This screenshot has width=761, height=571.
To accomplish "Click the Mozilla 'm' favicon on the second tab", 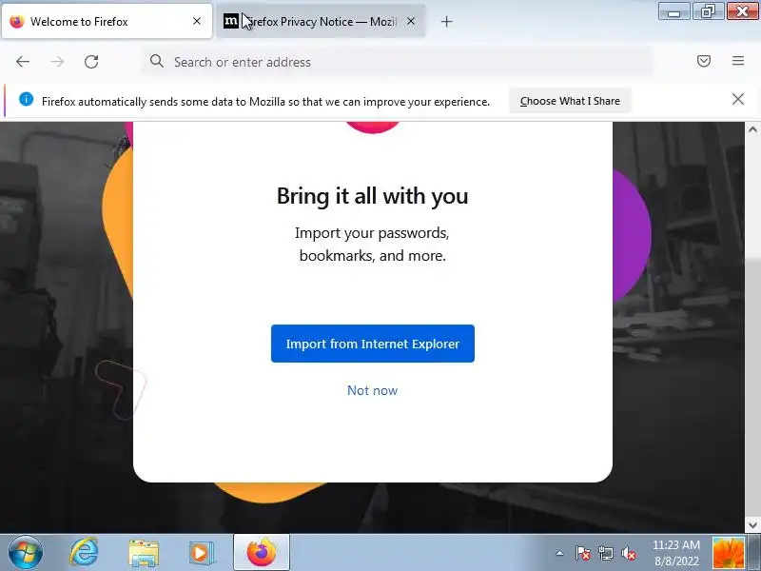I will [231, 21].
